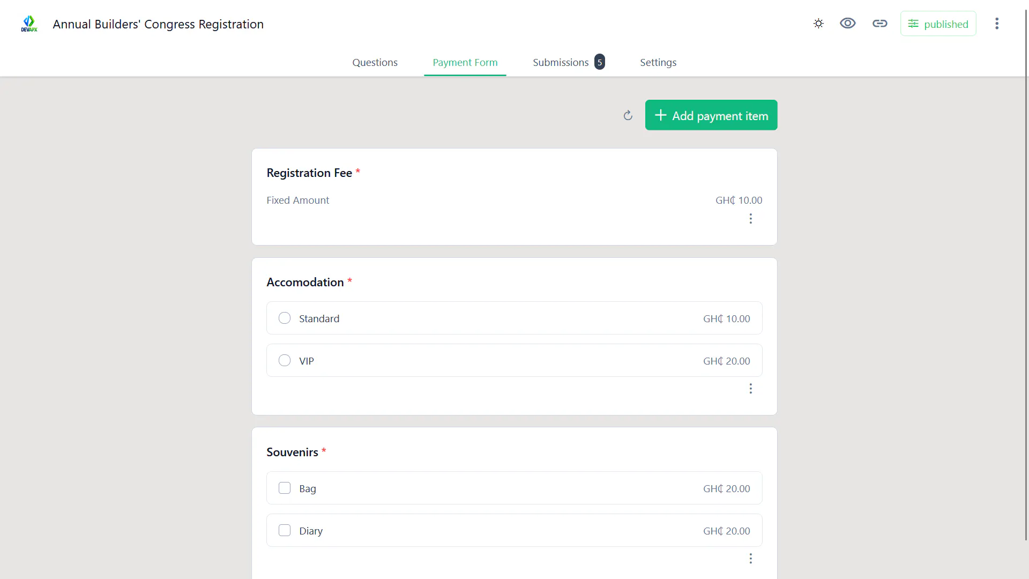This screenshot has width=1029, height=579.
Task: Check the Bag souvenir checkbox
Action: click(285, 488)
